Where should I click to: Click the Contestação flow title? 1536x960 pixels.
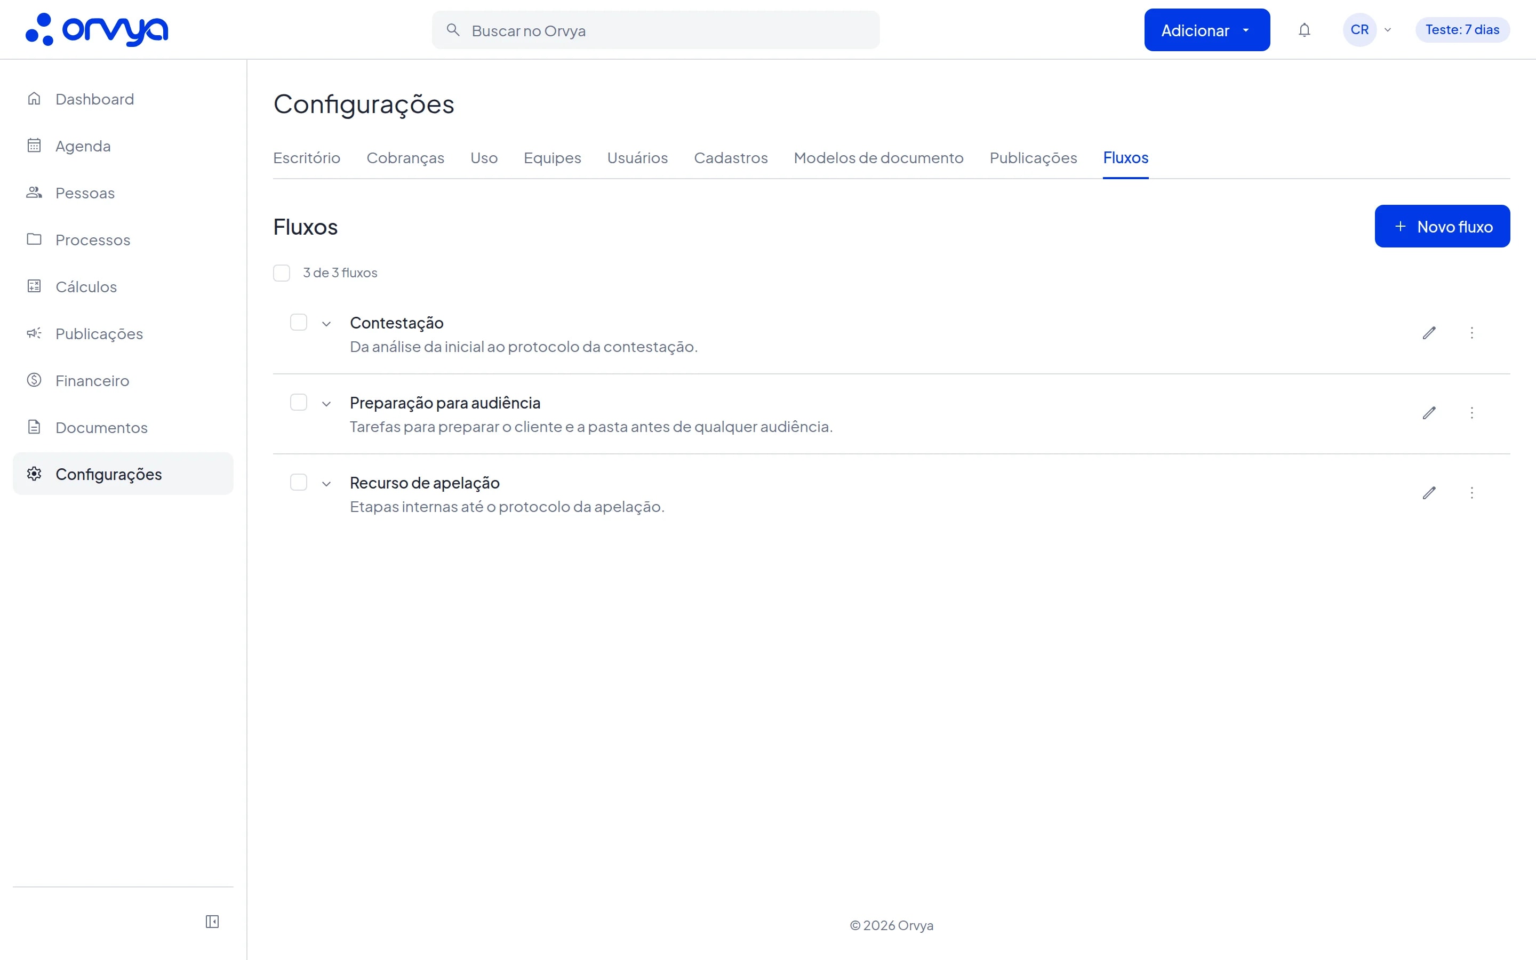tap(397, 323)
